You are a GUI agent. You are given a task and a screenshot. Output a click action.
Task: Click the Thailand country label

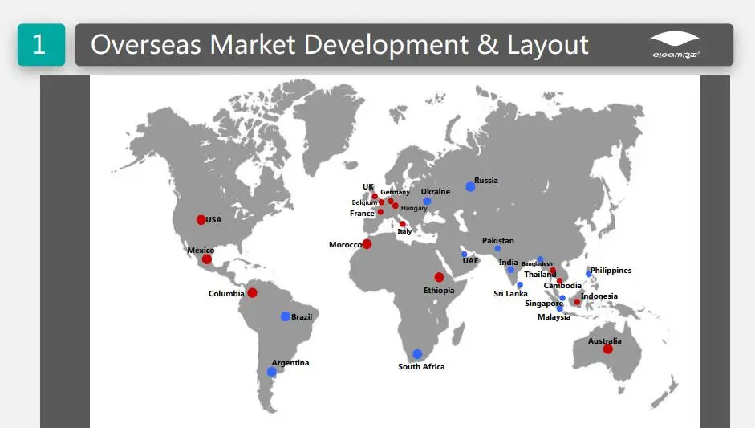[540, 275]
